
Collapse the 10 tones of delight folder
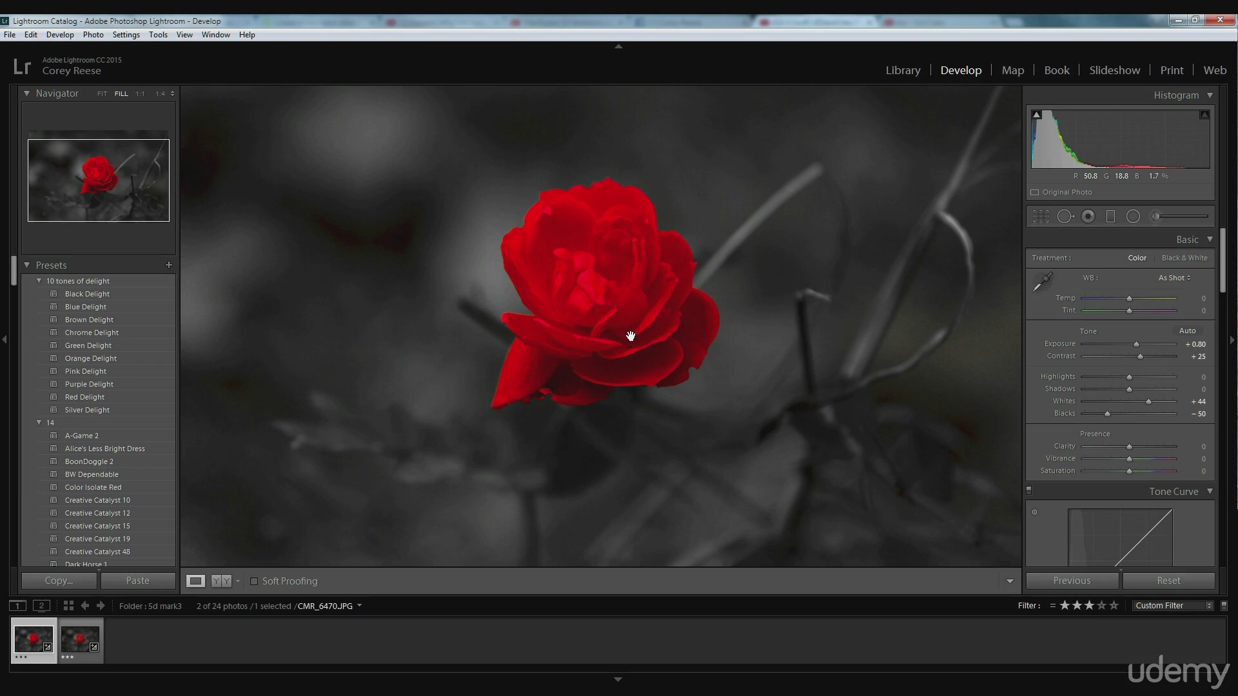click(39, 281)
